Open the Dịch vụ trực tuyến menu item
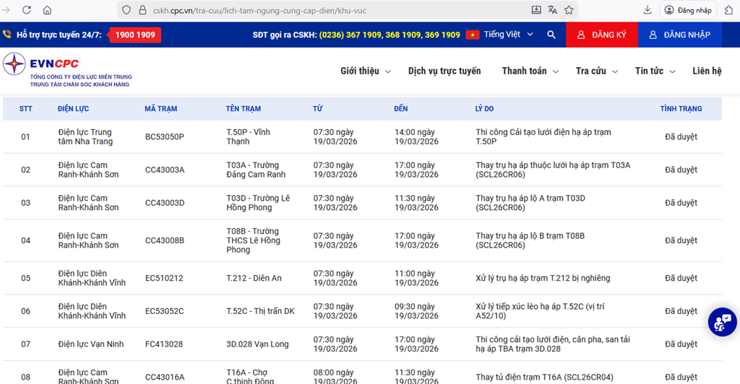Screen dimensions: 740x384 [x=444, y=71]
